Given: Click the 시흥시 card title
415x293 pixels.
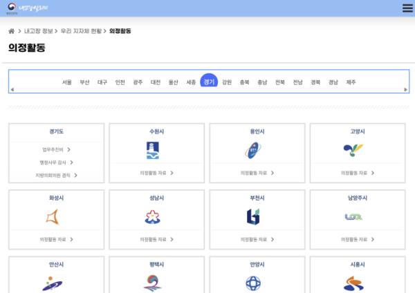Looking at the screenshot, I should point(358,265).
